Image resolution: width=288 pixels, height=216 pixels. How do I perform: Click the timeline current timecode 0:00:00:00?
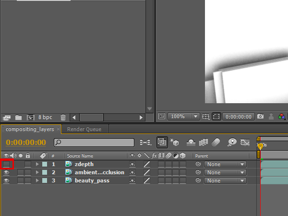click(26, 143)
